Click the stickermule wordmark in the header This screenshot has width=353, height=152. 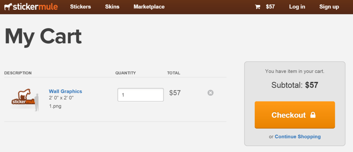point(36,7)
